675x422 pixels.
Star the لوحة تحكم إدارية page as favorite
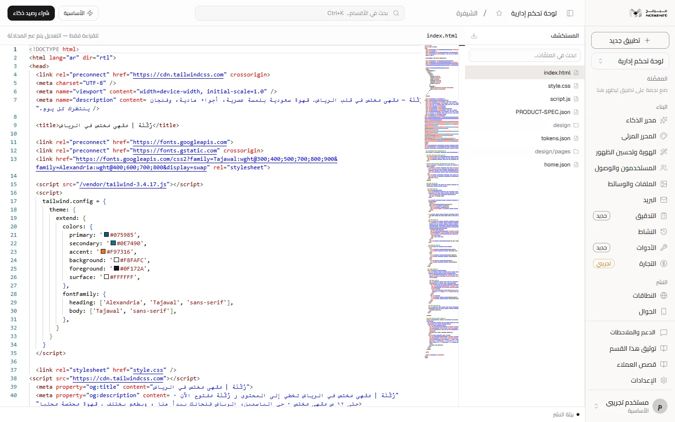coord(499,13)
